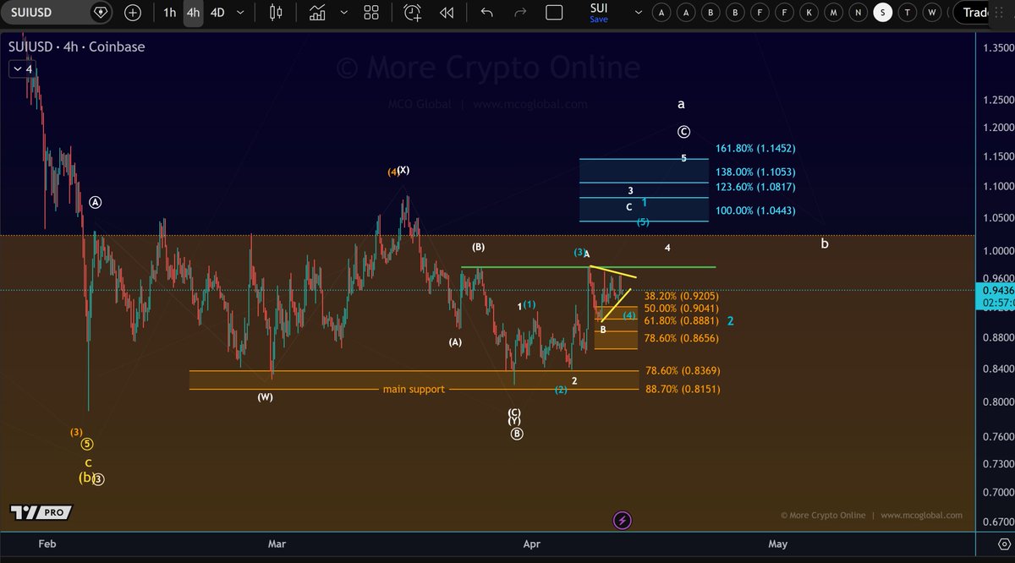This screenshot has height=563, width=1015.
Task: Open the indicators icon
Action: (318, 13)
